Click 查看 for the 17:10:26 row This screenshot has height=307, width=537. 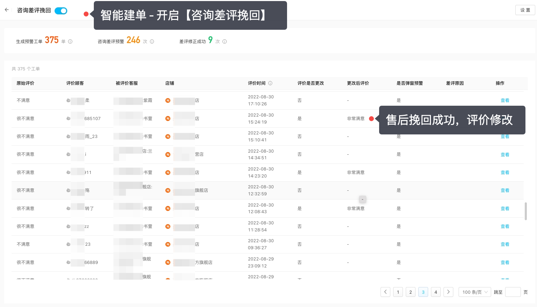(505, 100)
